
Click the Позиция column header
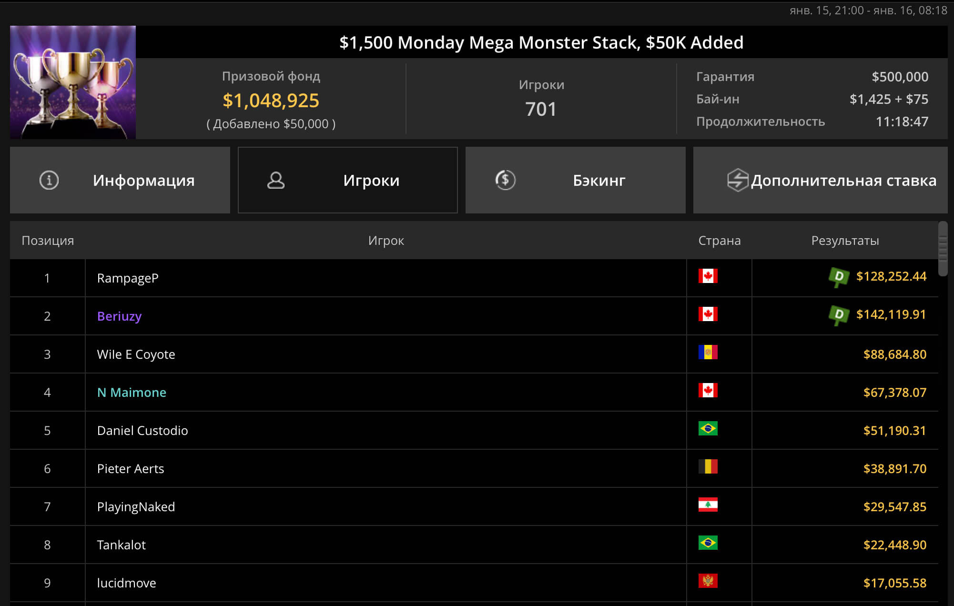[48, 241]
